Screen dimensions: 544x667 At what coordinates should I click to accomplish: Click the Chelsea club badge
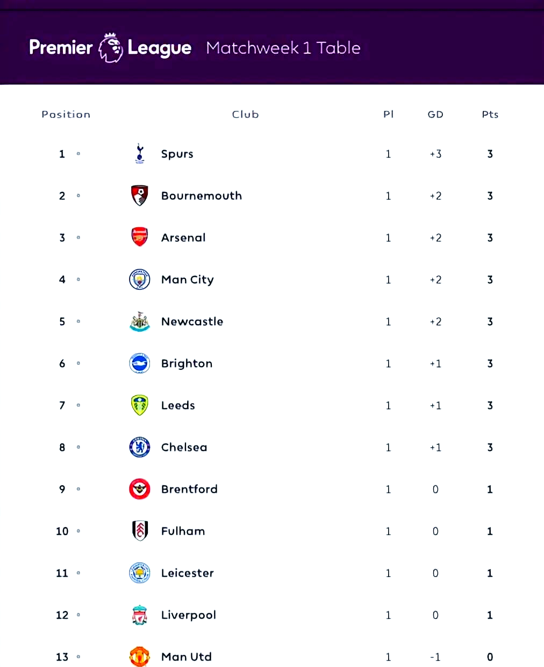pos(140,447)
